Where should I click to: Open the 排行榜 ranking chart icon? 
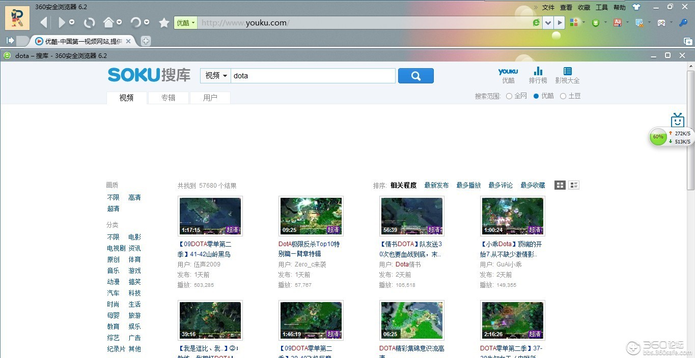538,75
